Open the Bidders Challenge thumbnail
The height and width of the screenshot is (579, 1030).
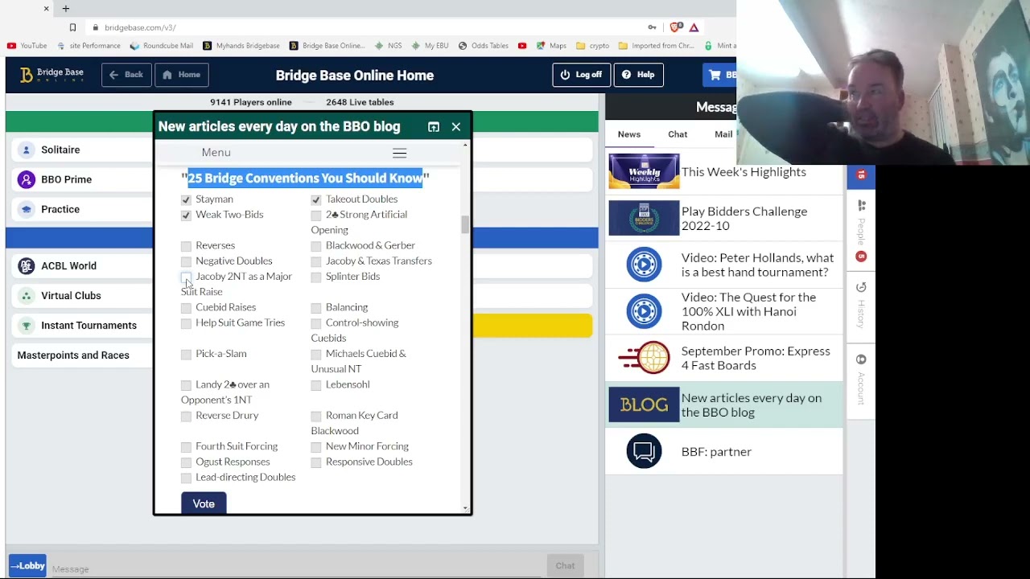pos(644,219)
